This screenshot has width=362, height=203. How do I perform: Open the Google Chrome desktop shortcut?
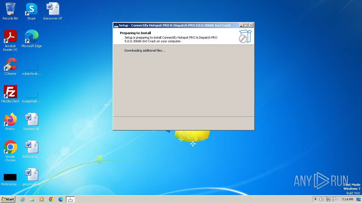[x=10, y=151]
